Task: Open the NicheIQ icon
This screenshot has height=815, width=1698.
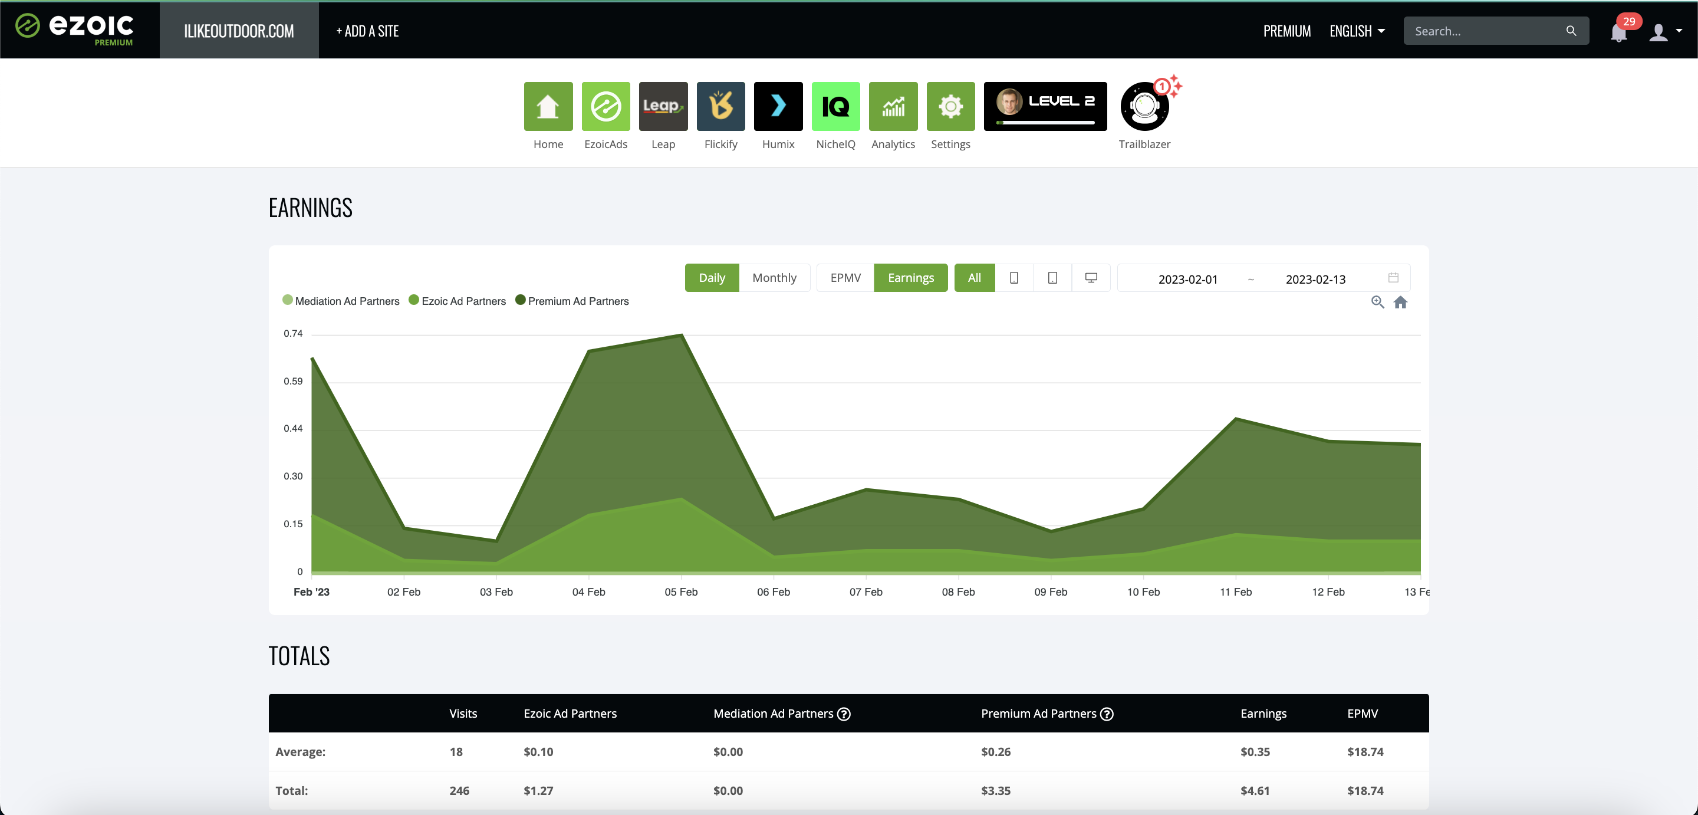Action: click(835, 106)
